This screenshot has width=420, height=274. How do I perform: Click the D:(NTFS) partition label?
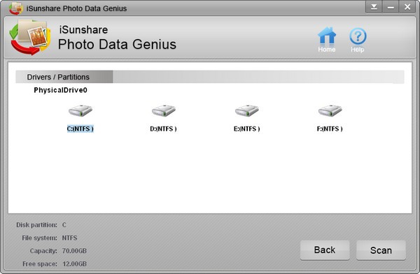pyautogui.click(x=163, y=129)
